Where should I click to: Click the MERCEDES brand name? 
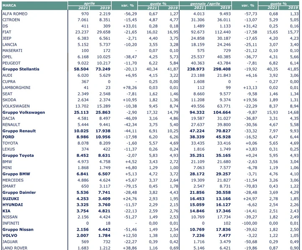13,180
